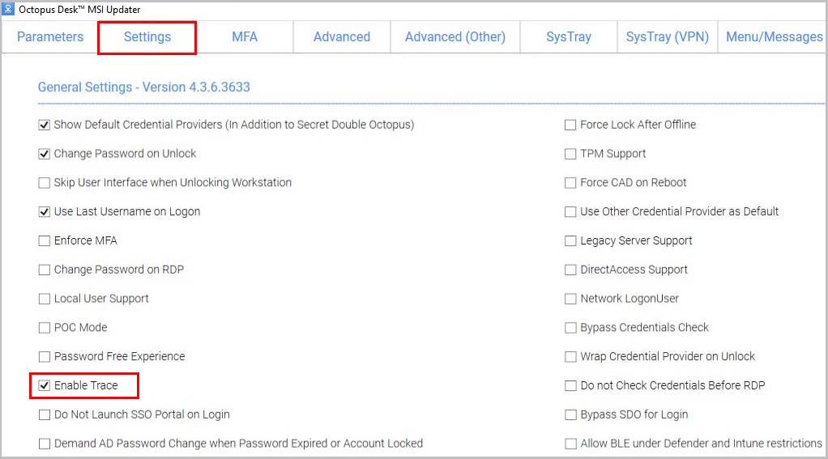Tick Network LogonUser checkbox

pos(570,300)
